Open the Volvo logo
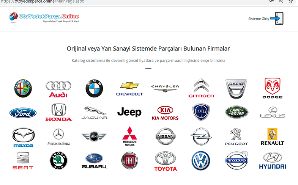Screen dimensions: 298x185 click(x=237, y=160)
